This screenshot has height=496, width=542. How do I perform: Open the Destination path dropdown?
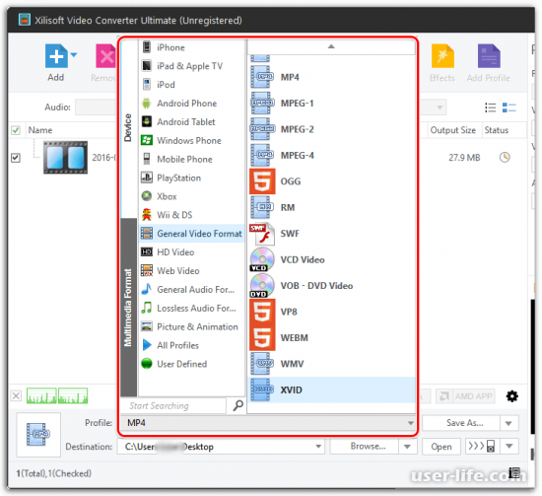pos(318,446)
